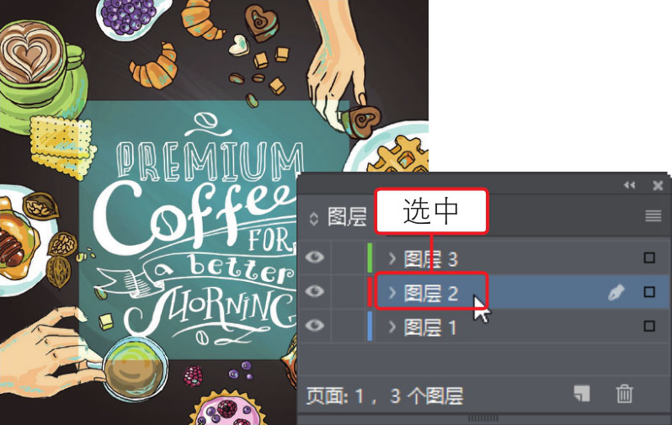Toggle visibility of 图层 1
Viewport: 672px width, 425px height.
pyautogui.click(x=315, y=326)
